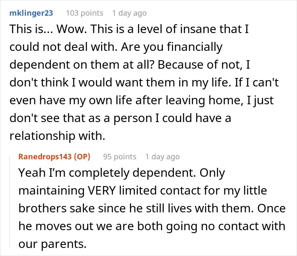Click the line starting 'don't think I would want'
This screenshot has width=297, height=256.
(x=144, y=83)
